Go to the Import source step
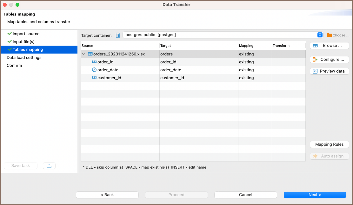The image size is (353, 205). (x=26, y=34)
